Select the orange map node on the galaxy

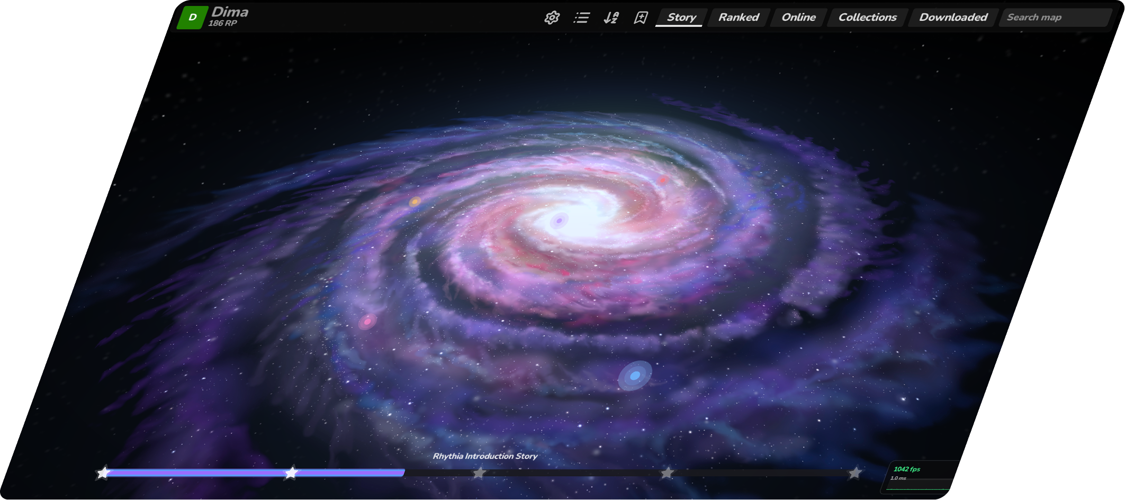(416, 202)
